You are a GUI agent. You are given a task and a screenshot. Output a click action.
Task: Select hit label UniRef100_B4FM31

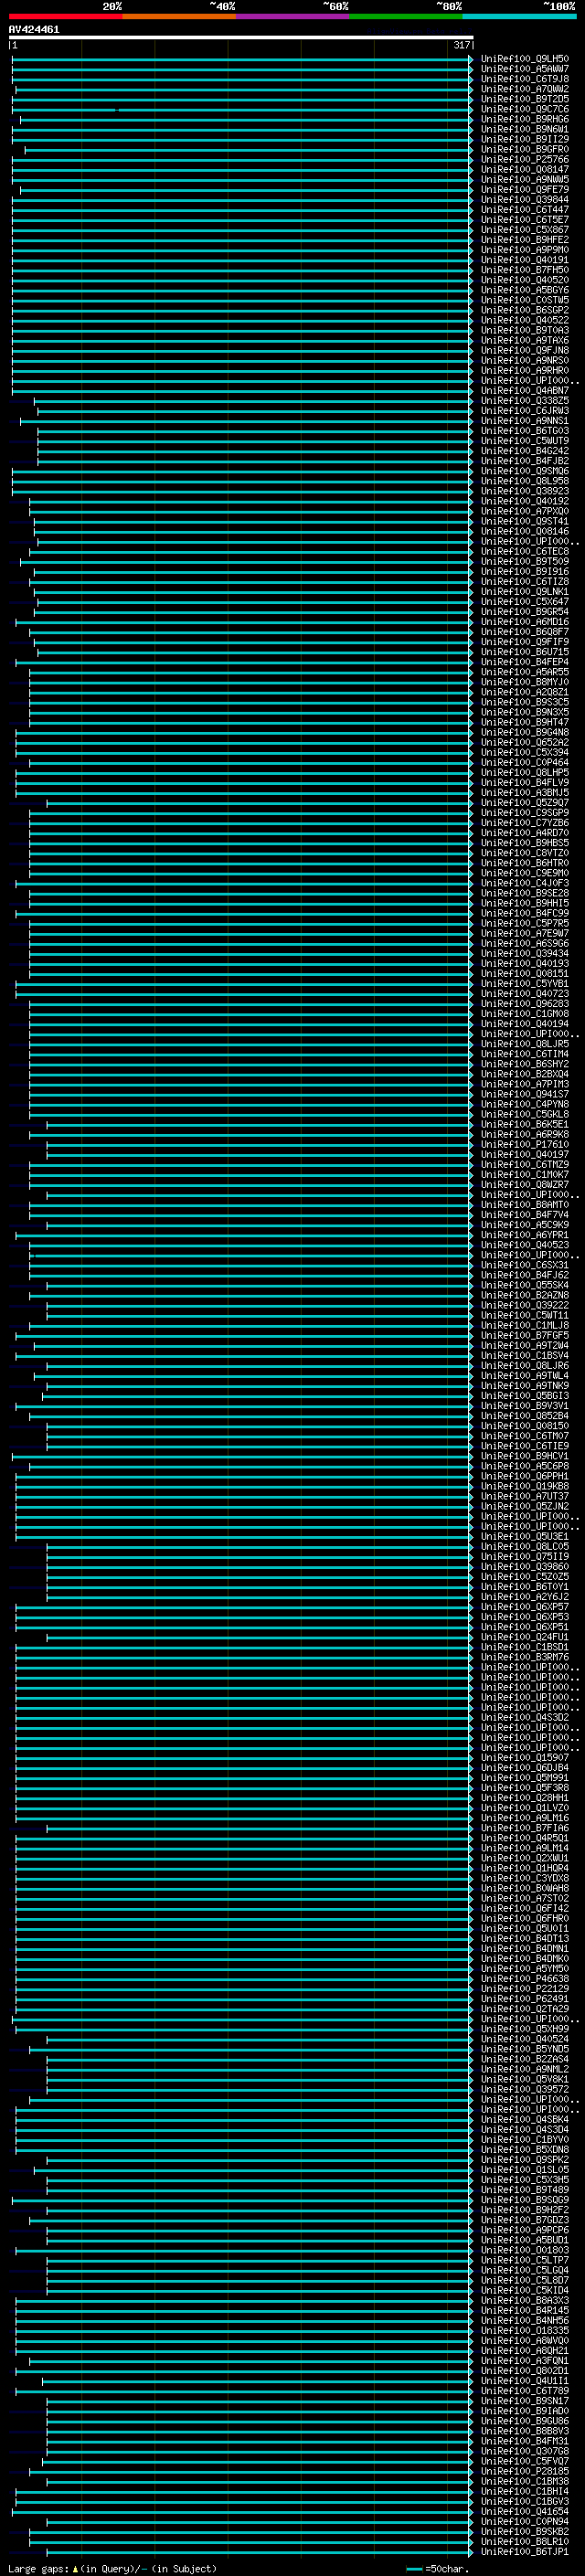pos(525,2441)
